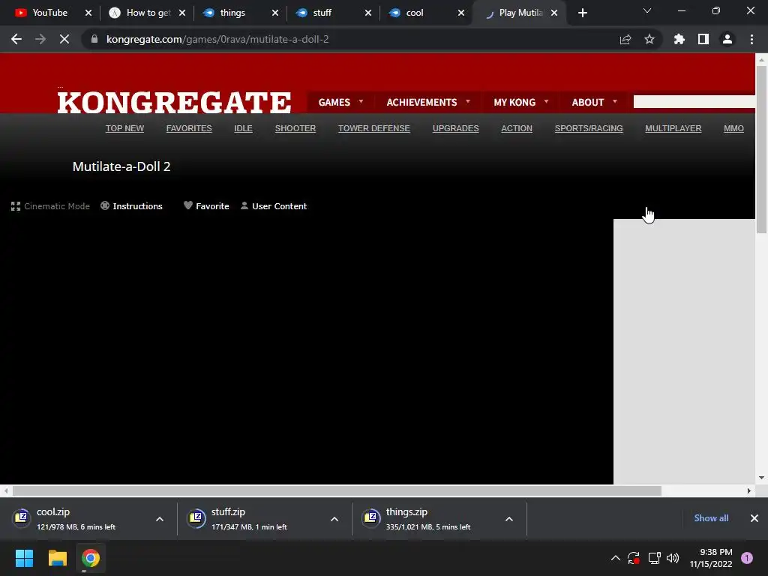
Task: Open ACTION games category
Action: [517, 128]
